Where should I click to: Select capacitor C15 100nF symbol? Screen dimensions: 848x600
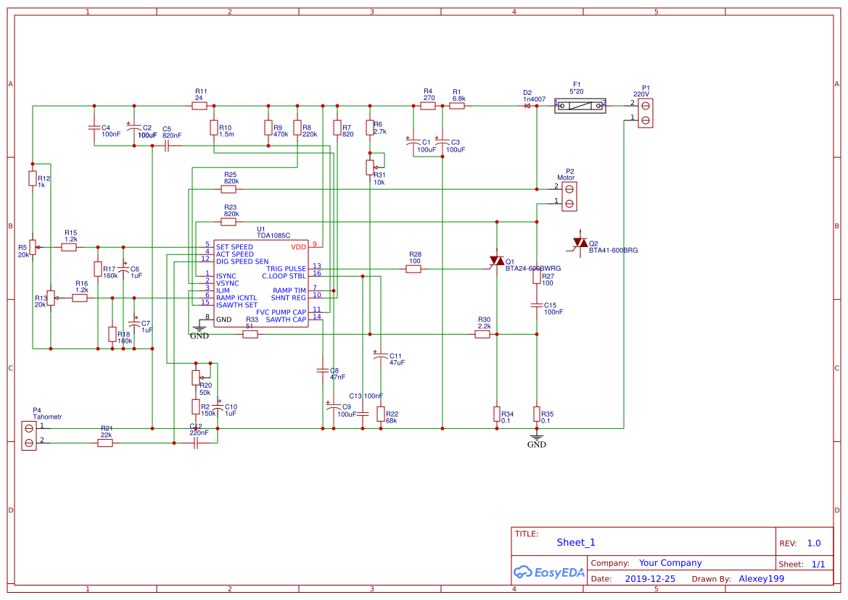coord(537,305)
